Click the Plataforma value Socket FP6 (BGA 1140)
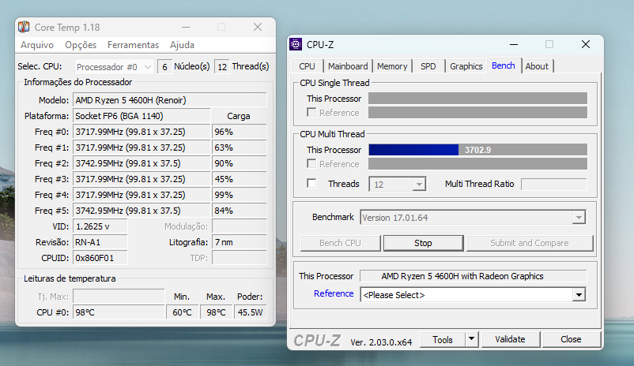The image size is (634, 366). pyautogui.click(x=142, y=116)
